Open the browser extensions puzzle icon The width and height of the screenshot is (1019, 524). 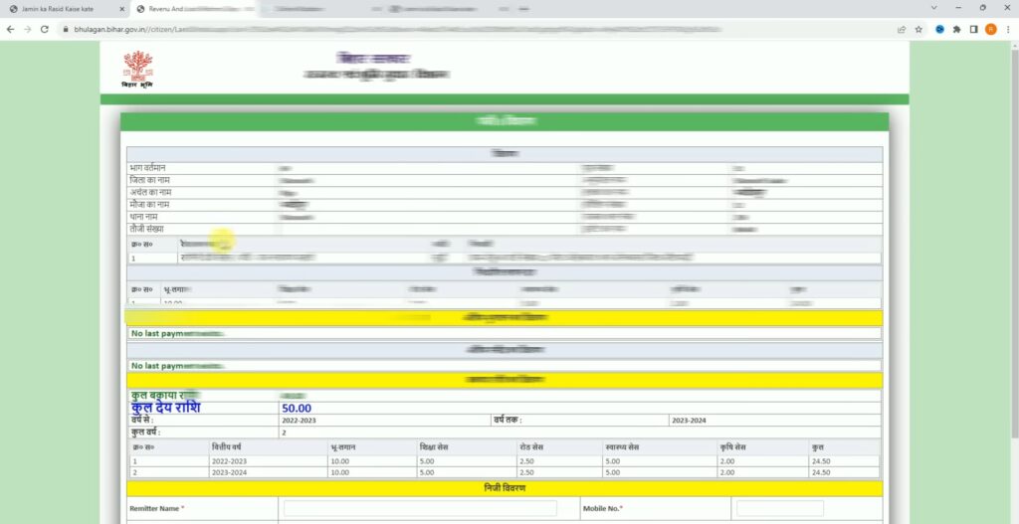(956, 29)
